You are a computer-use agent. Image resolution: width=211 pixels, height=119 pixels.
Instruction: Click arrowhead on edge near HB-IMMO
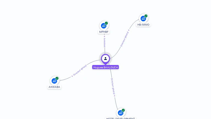[129, 30]
